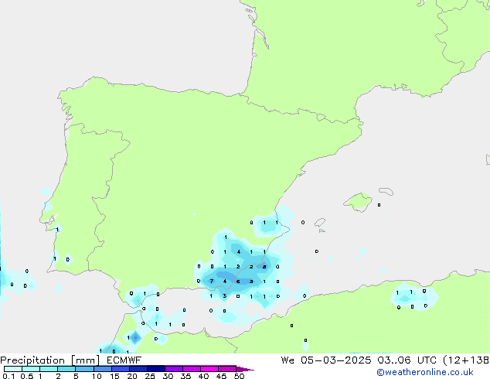
Task: Pick the 25–30 mm darkest navy legend swatch
Action: point(156,369)
